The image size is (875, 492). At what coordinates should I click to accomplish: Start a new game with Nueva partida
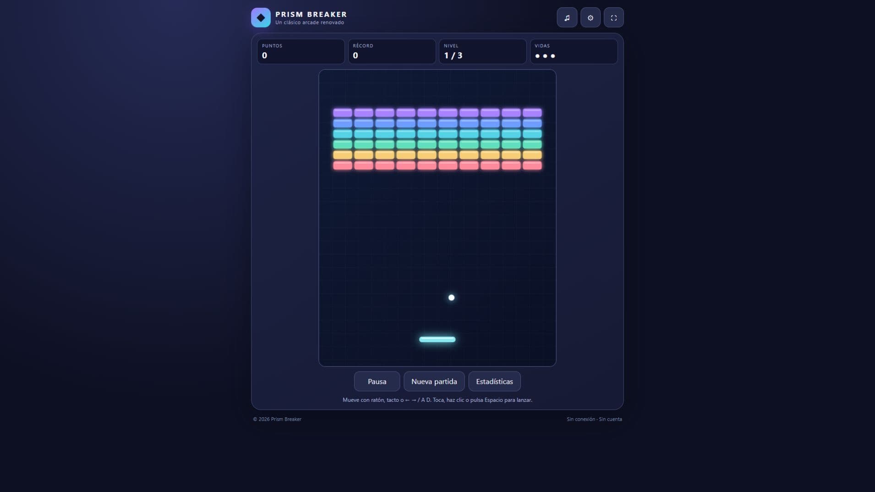(x=434, y=381)
